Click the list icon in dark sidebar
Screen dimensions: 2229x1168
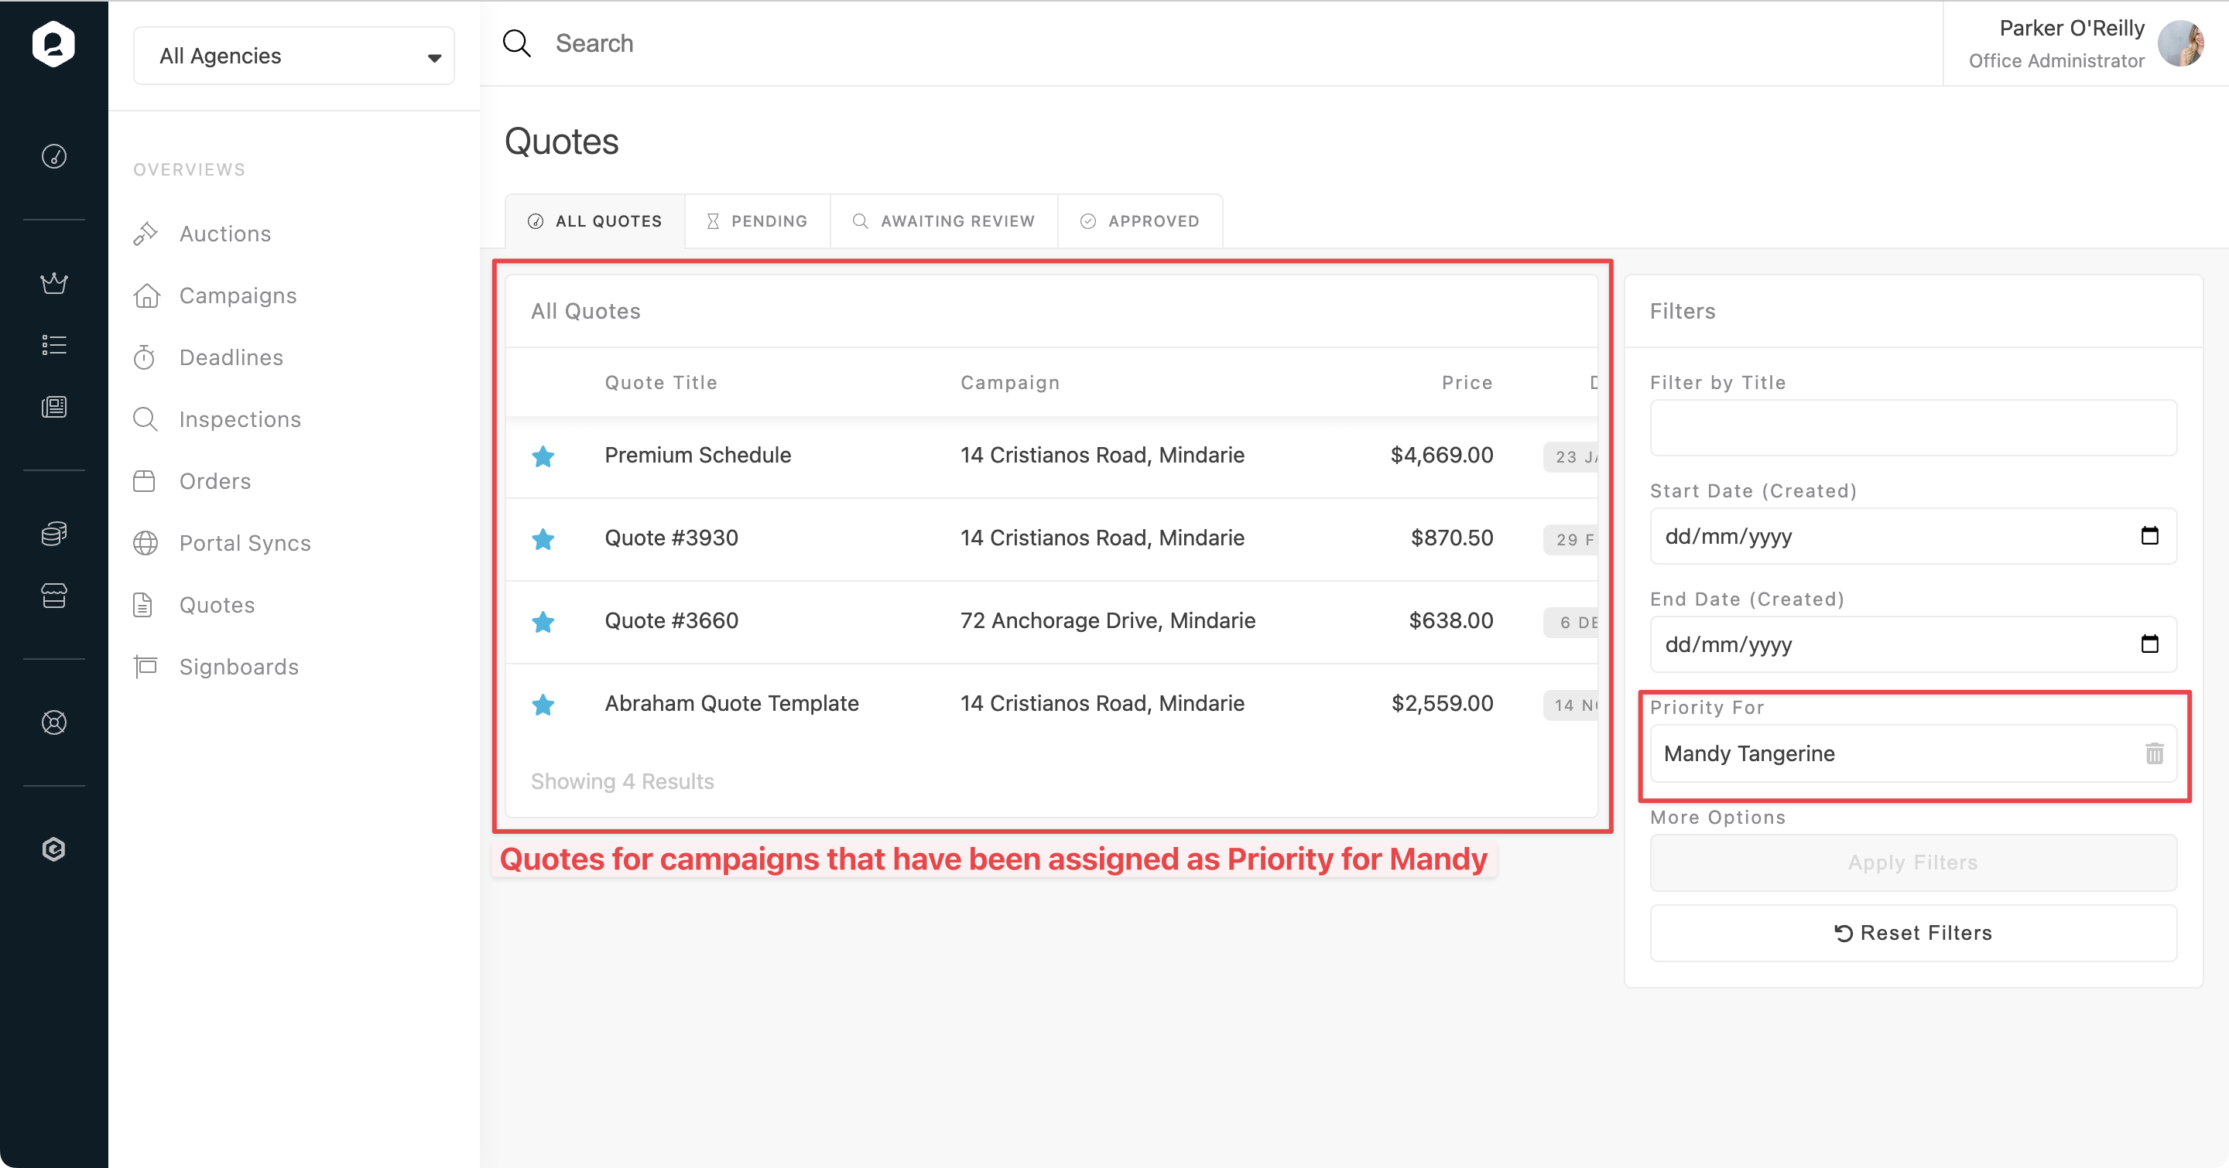pyautogui.click(x=53, y=345)
